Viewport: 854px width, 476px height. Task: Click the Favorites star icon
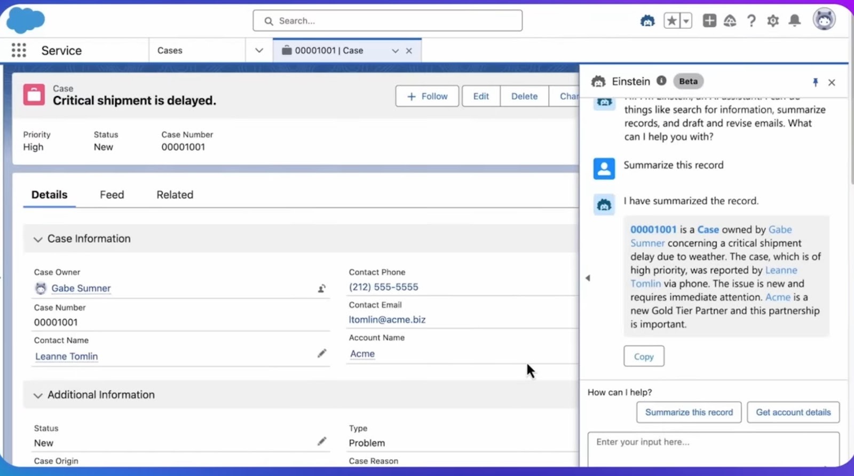[671, 21]
